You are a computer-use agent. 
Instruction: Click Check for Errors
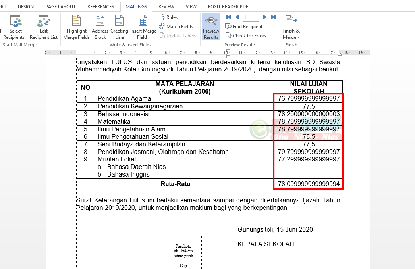[x=246, y=35]
